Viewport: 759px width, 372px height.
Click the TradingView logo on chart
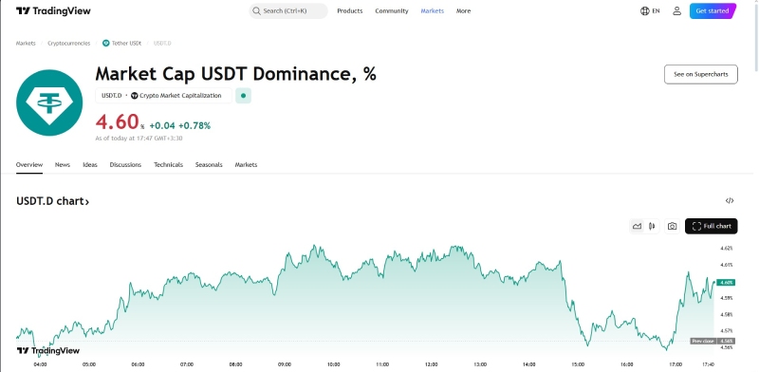(48, 350)
